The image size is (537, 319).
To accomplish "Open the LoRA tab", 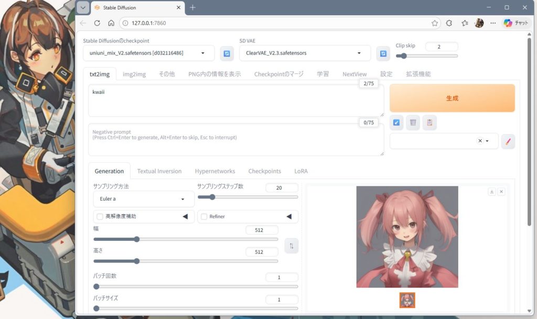I will 301,171.
